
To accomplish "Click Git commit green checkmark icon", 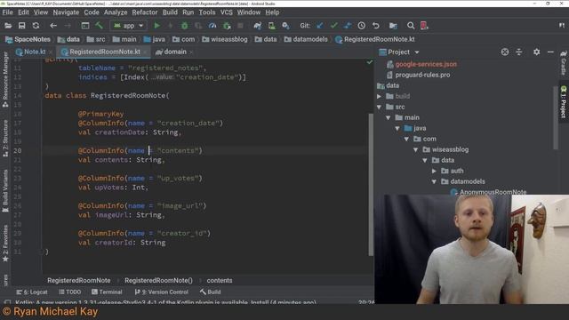I will 334,26.
